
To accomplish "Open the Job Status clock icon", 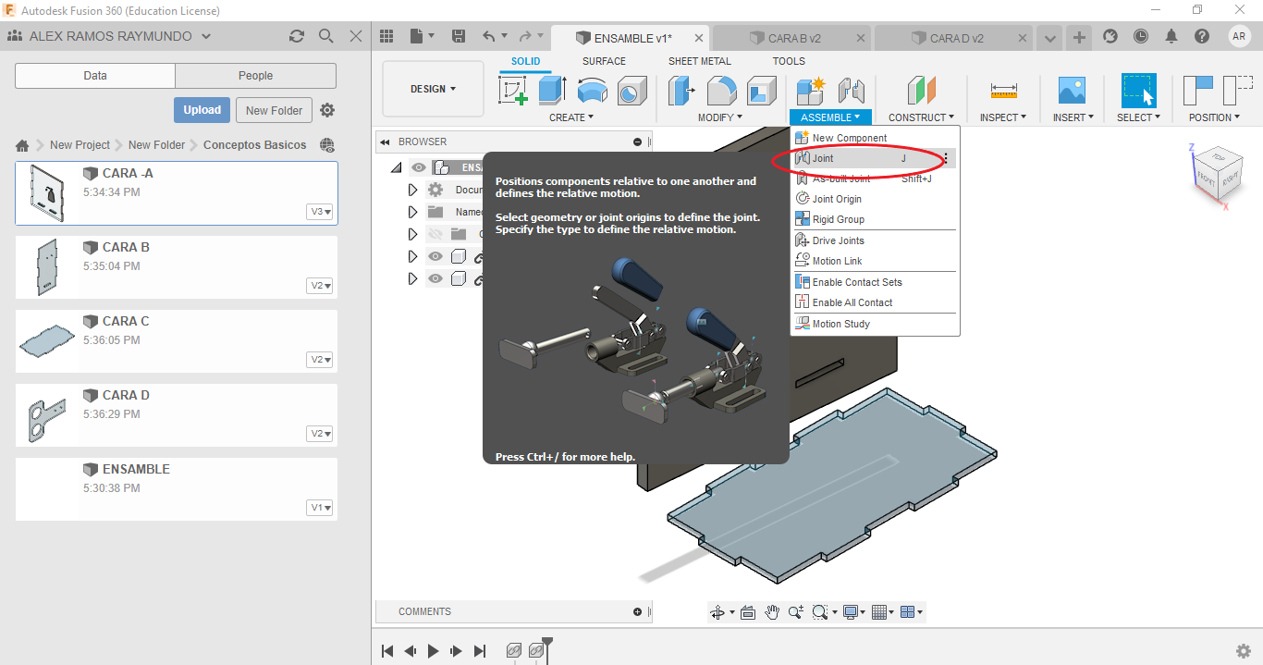I will [x=1141, y=36].
